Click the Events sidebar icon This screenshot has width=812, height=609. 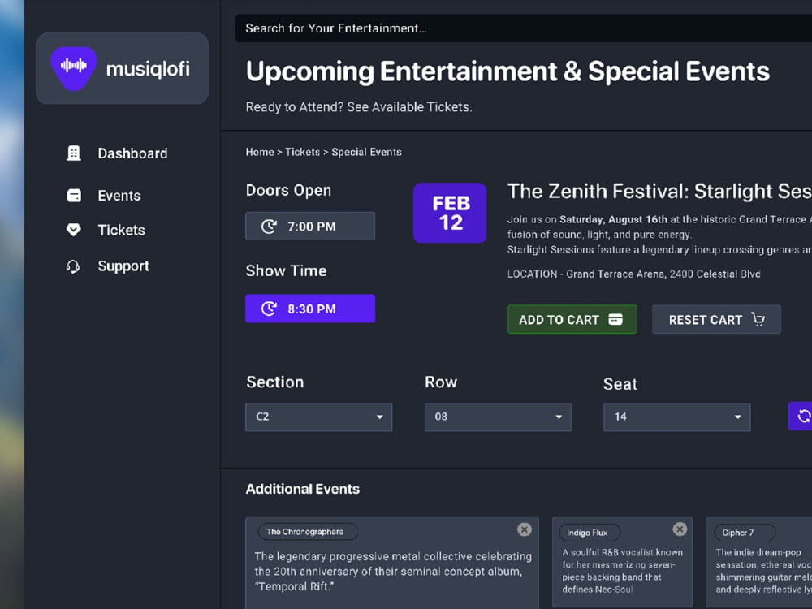pyautogui.click(x=74, y=195)
